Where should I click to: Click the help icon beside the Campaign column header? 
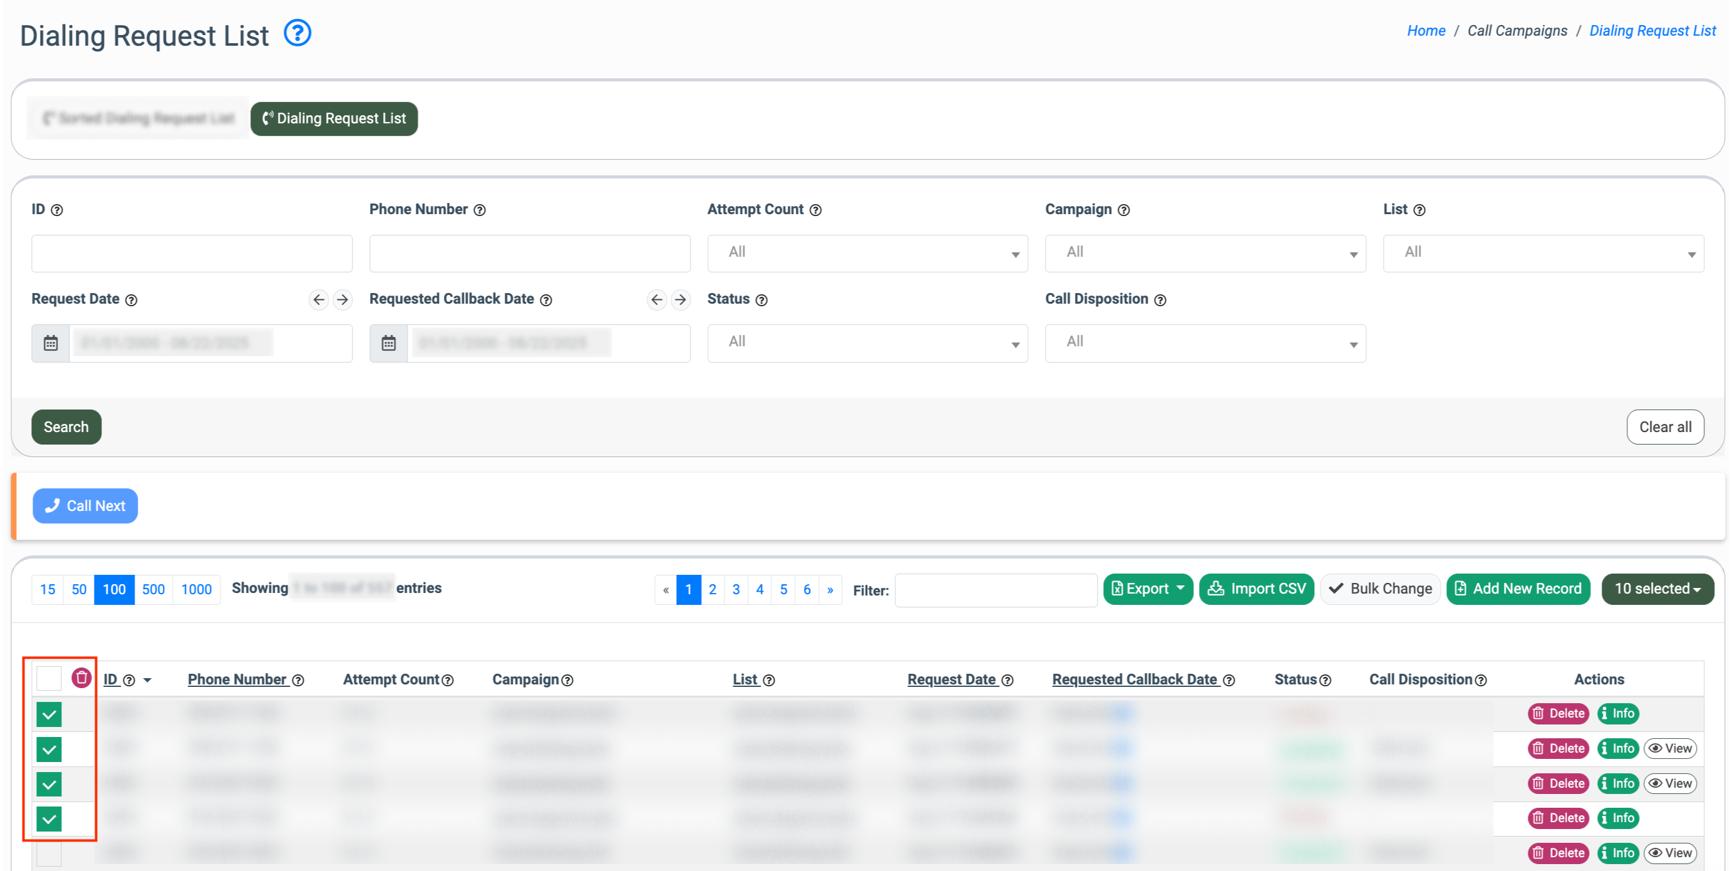click(x=567, y=680)
